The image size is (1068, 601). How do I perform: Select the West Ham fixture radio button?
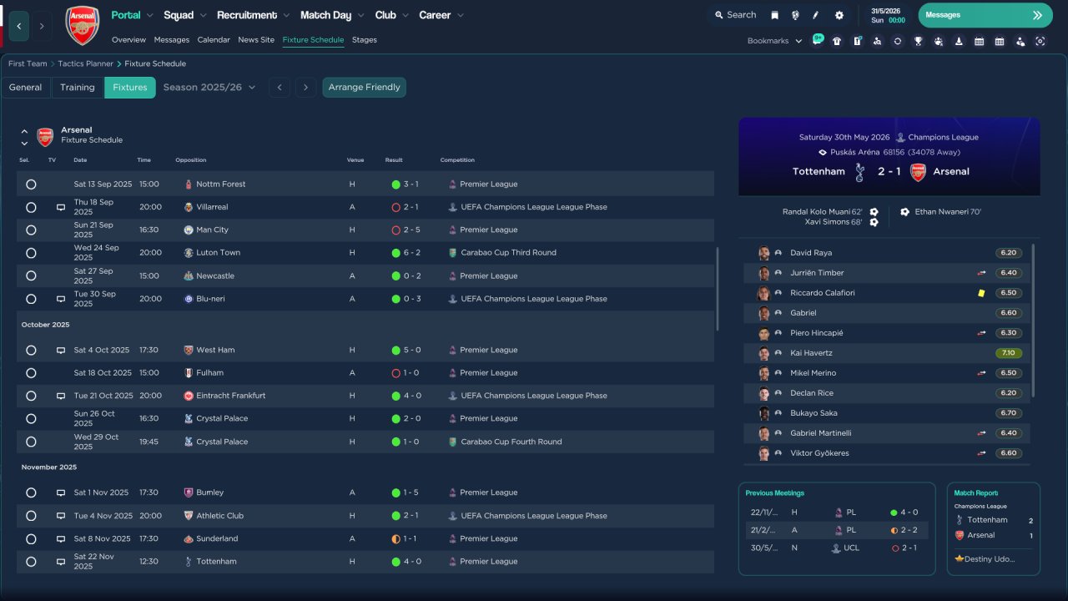point(31,351)
